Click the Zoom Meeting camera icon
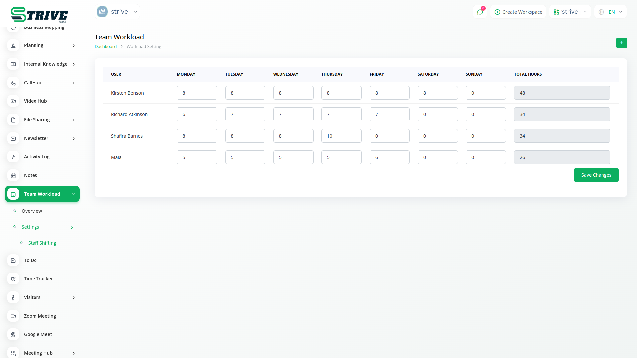The height and width of the screenshot is (358, 637). click(13, 316)
